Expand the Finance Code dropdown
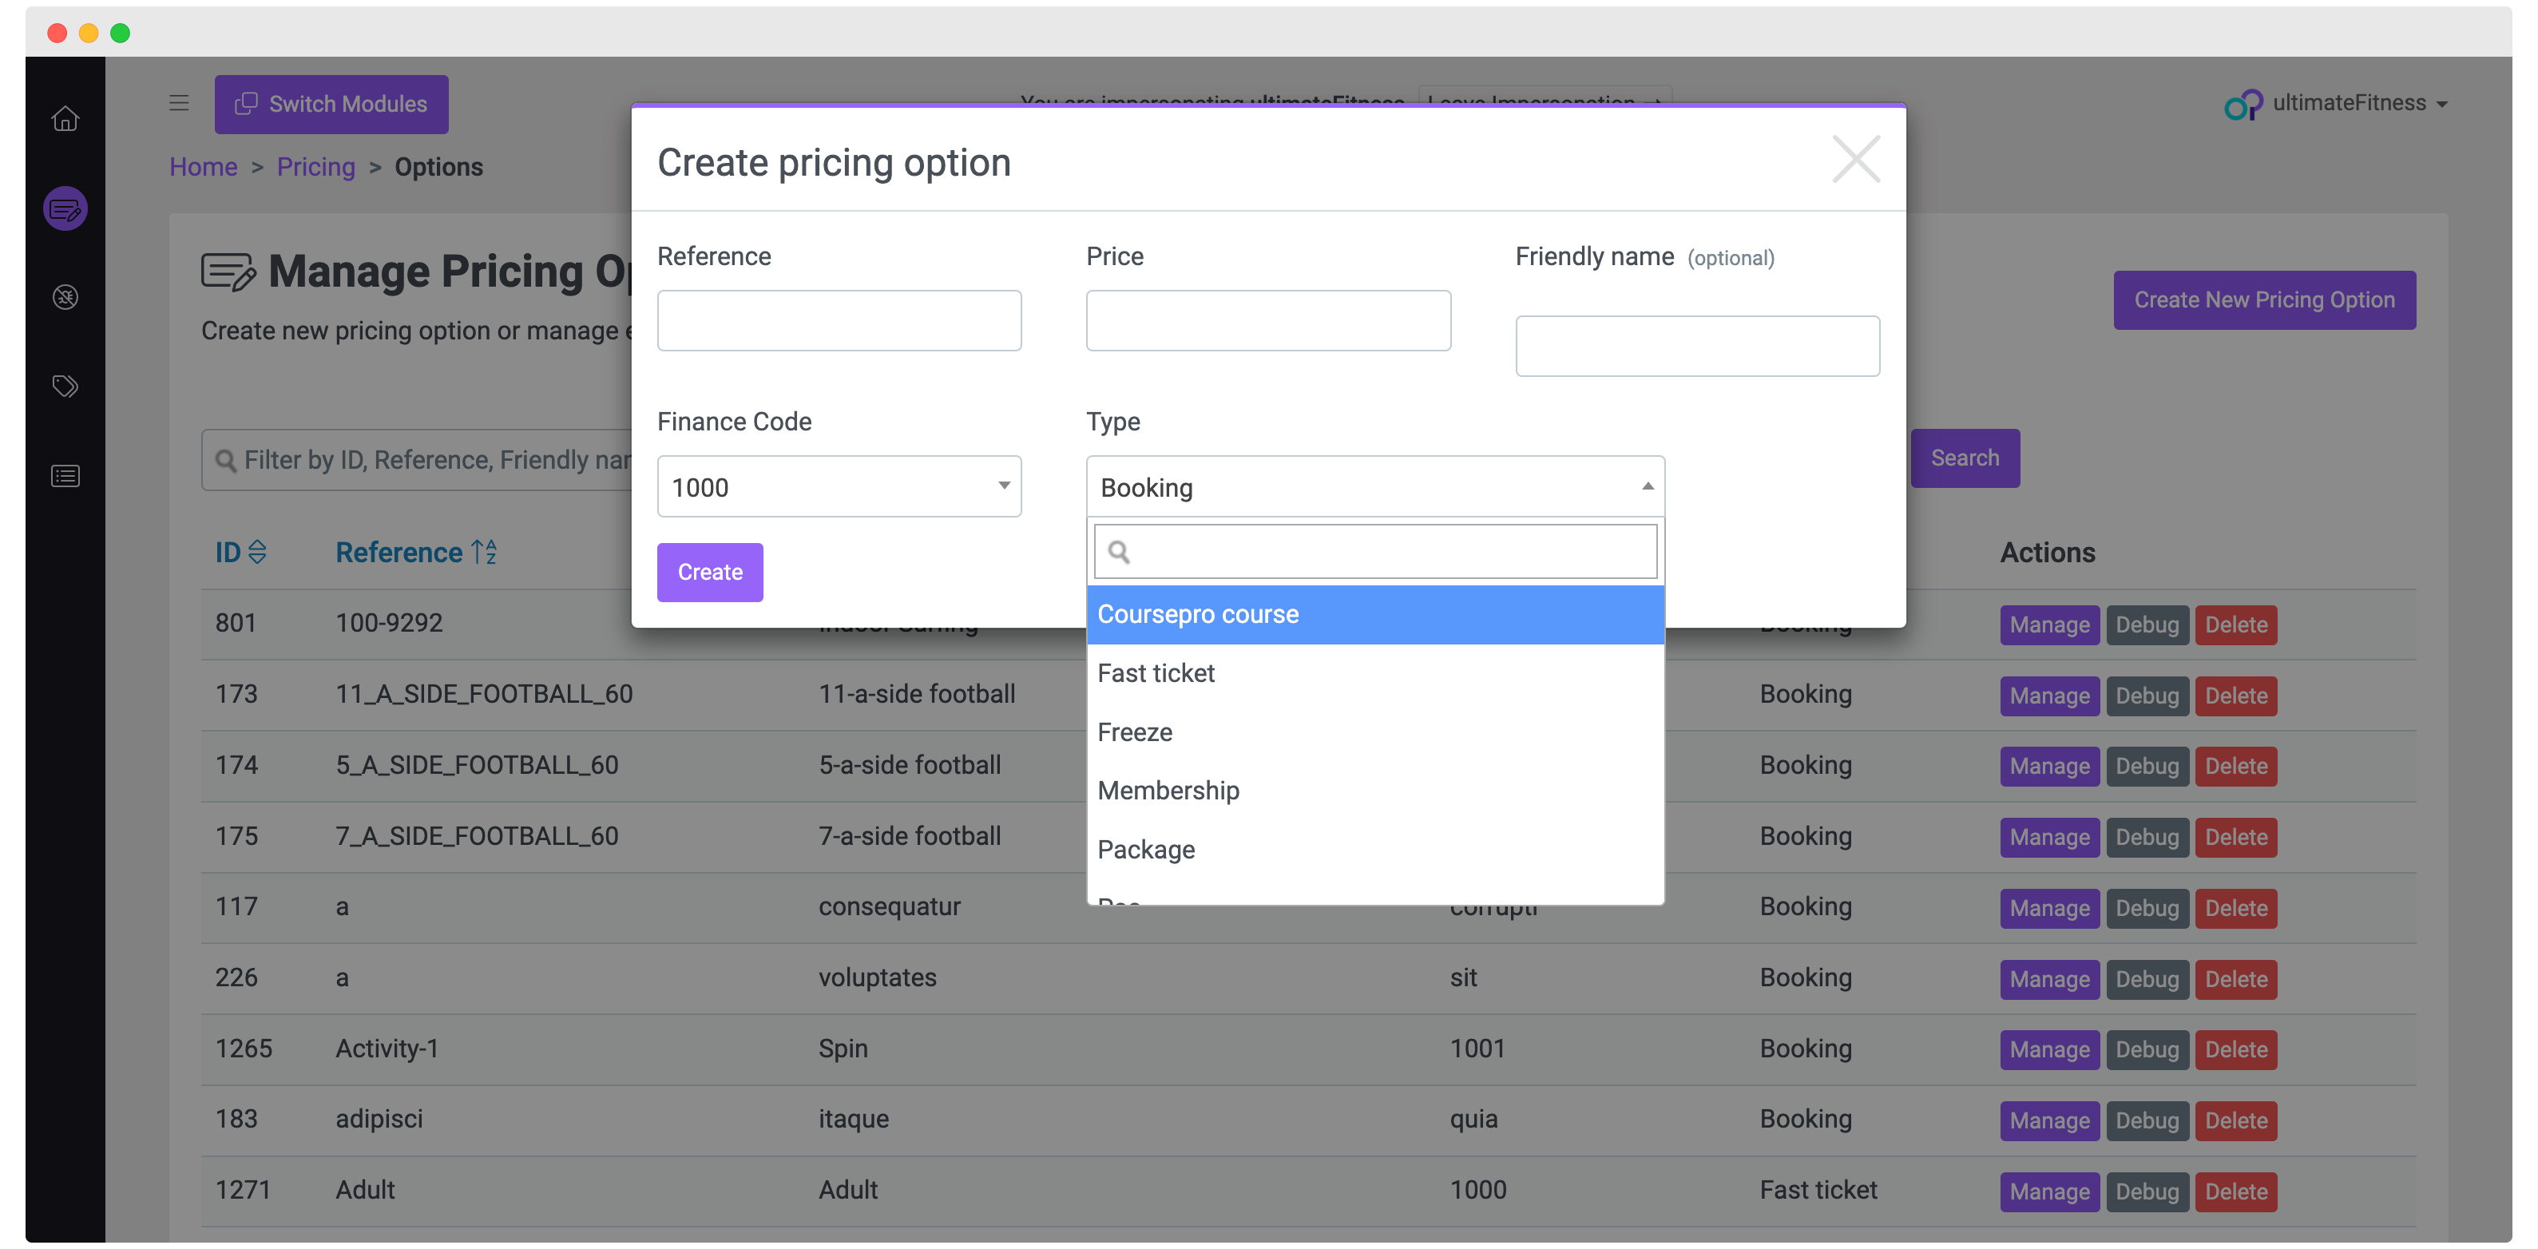Image resolution: width=2538 pixels, height=1249 pixels. [839, 486]
